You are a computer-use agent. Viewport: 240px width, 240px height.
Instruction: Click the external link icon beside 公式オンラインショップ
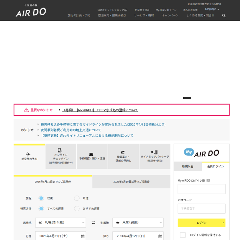pos(126,10)
